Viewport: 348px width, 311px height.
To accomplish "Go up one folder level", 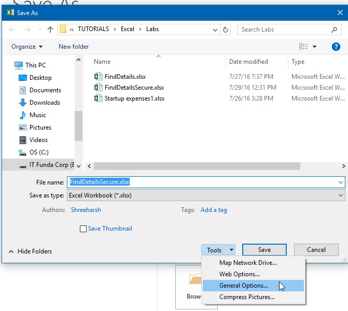I will (x=50, y=29).
